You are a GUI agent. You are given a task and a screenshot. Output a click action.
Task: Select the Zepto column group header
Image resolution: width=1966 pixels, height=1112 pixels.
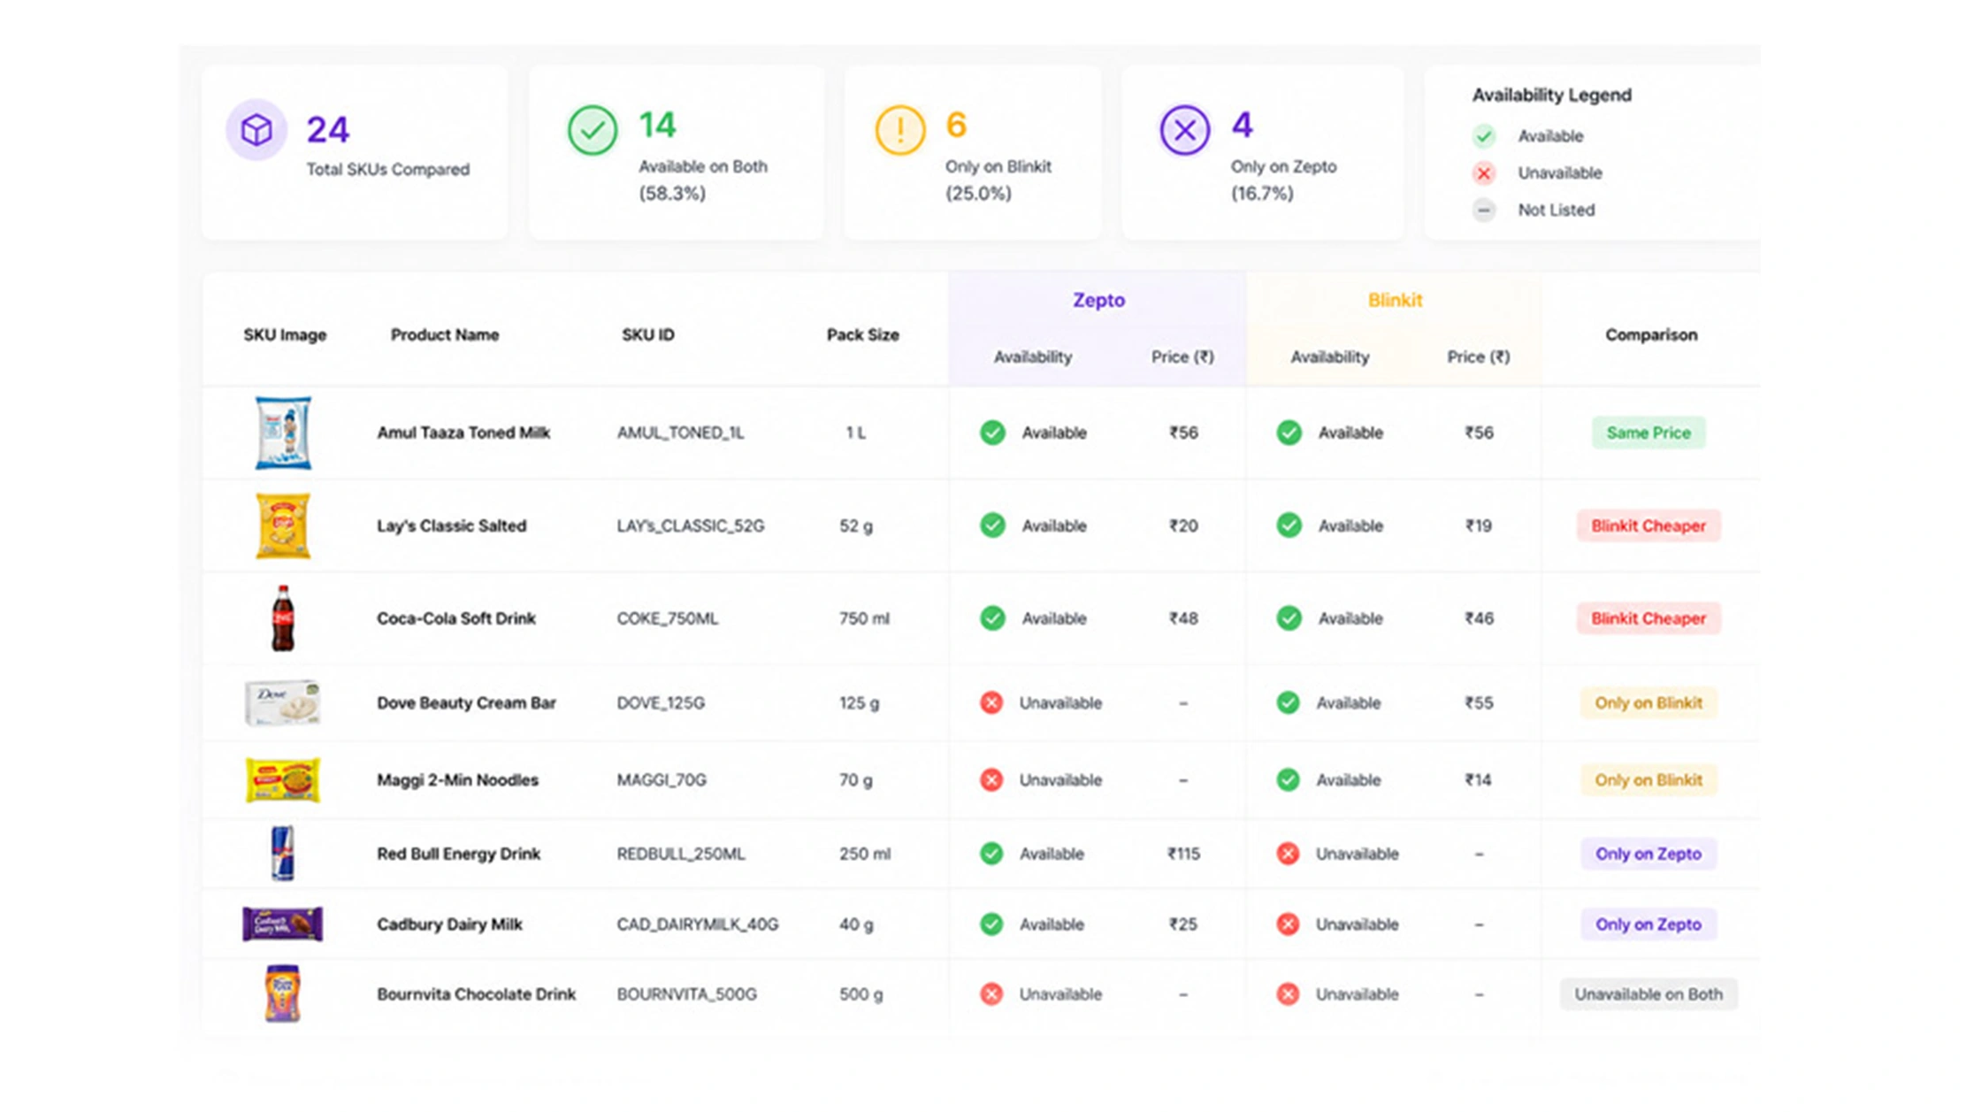1098,300
